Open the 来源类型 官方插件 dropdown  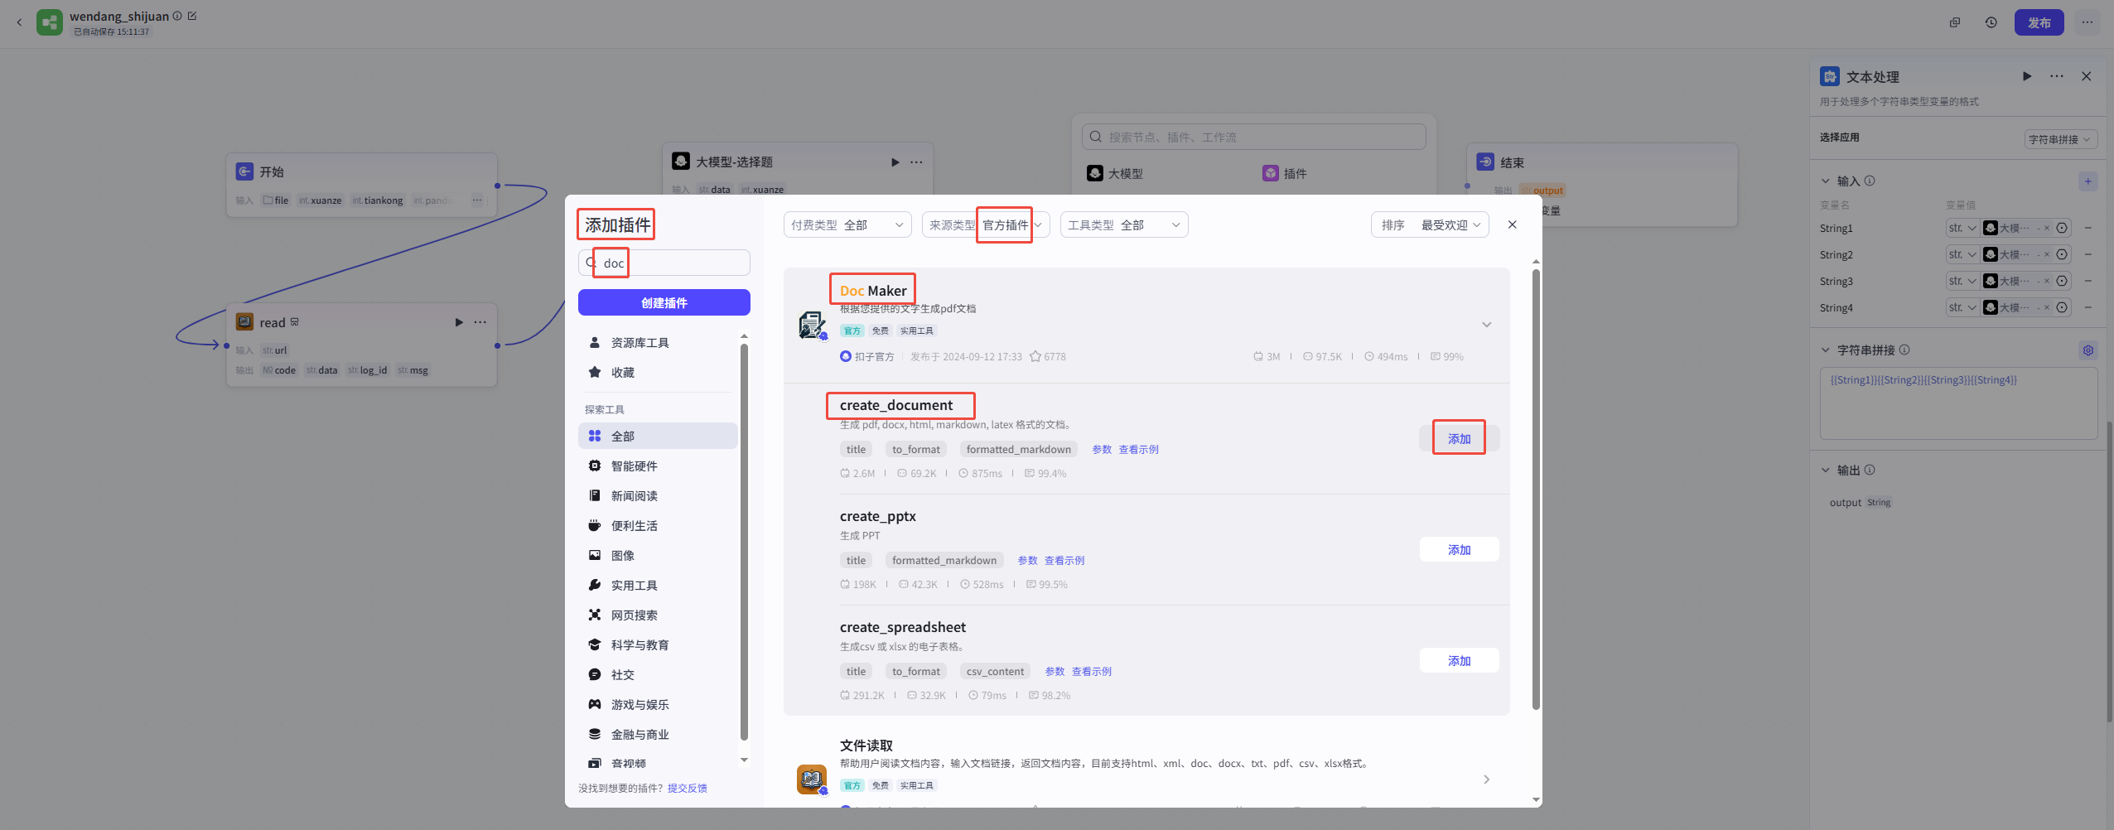(985, 225)
